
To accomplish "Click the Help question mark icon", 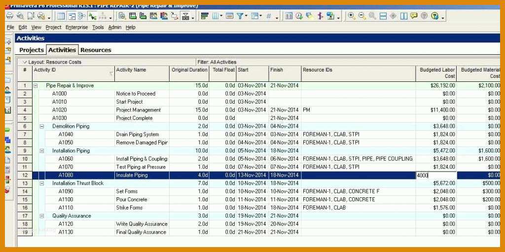I will pos(435,16).
